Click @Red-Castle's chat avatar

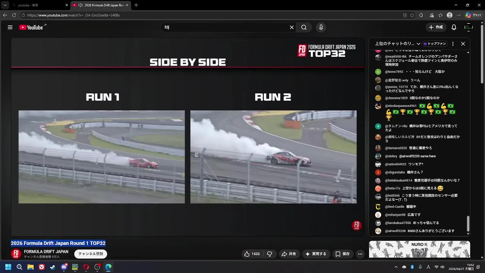pyautogui.click(x=378, y=207)
